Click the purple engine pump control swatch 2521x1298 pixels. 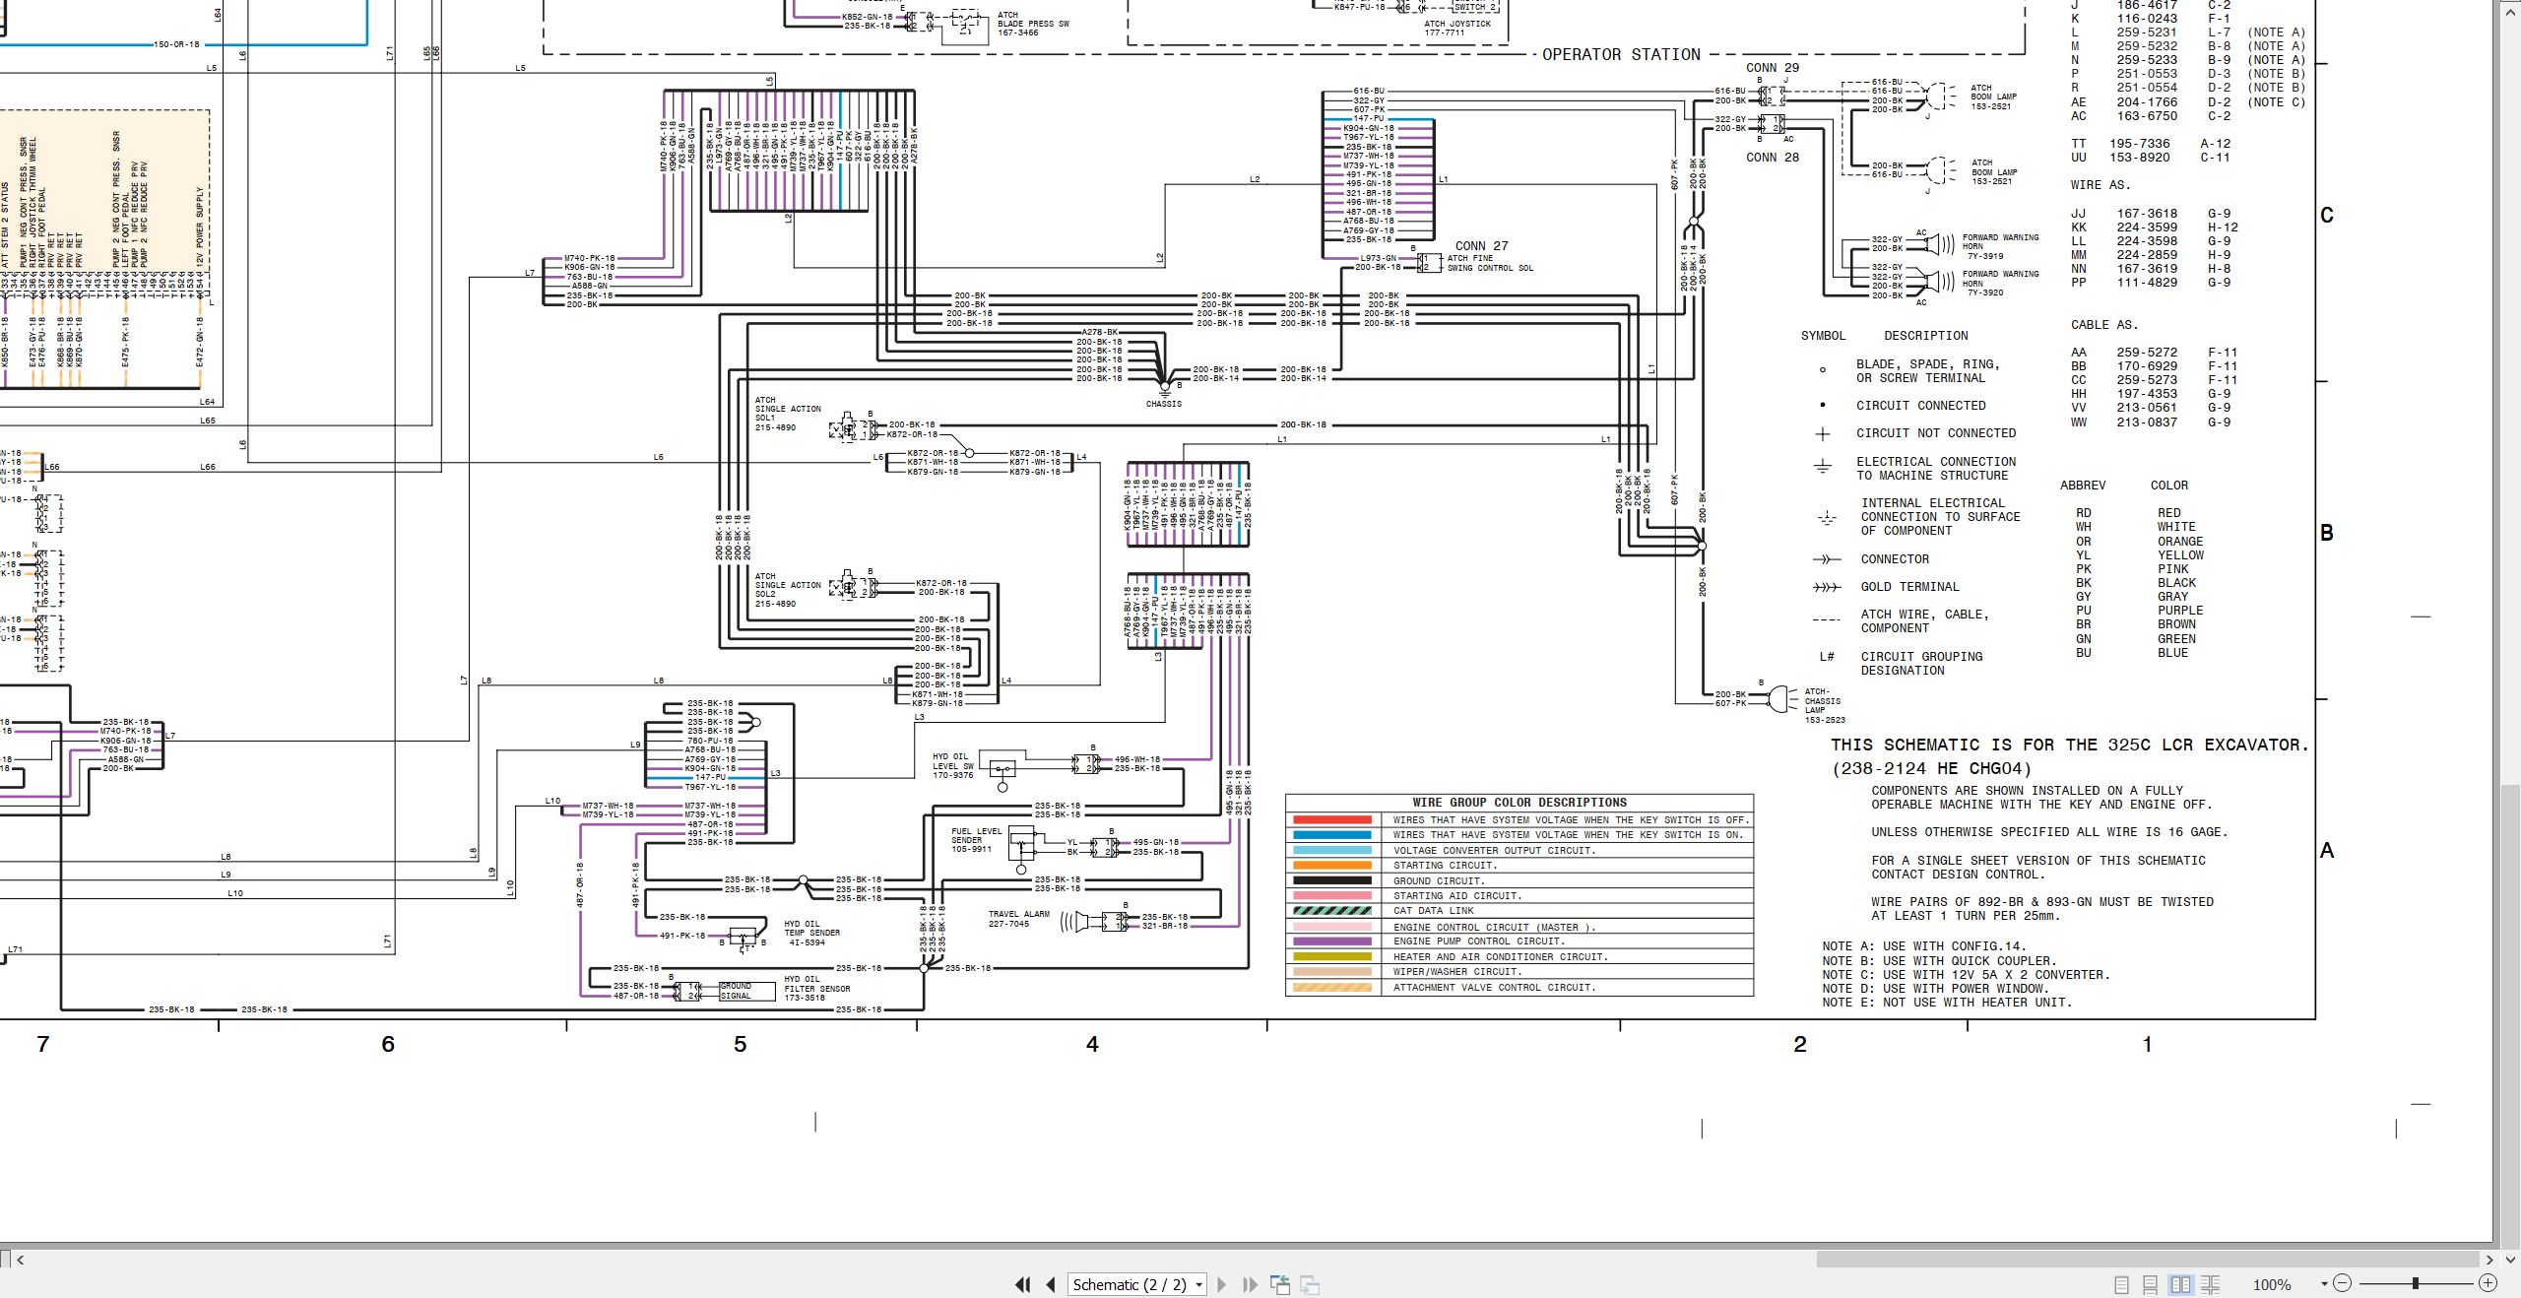[x=1331, y=941]
